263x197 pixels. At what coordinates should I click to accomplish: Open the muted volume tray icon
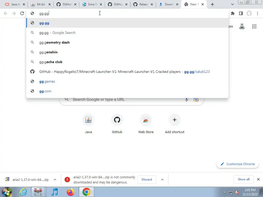(x=237, y=192)
